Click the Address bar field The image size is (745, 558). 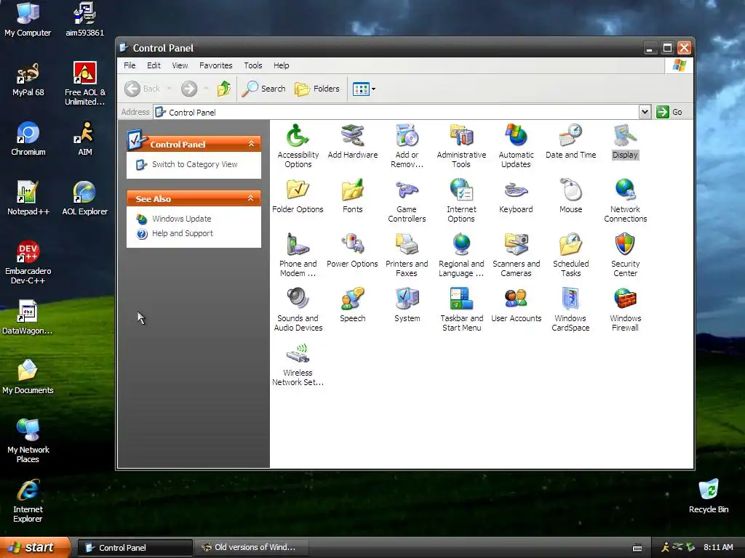click(x=396, y=112)
